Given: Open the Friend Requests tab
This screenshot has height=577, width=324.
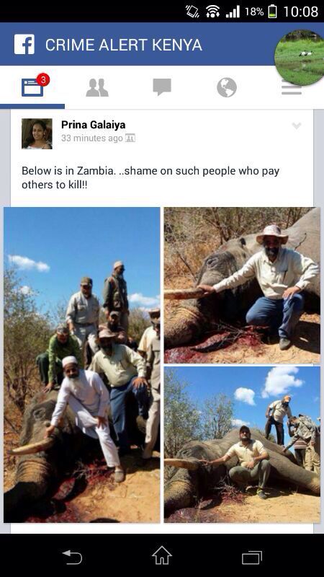Looking at the screenshot, I should tap(97, 87).
